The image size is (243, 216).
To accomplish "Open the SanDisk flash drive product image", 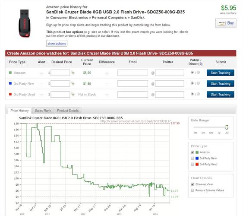I will 24,23.
